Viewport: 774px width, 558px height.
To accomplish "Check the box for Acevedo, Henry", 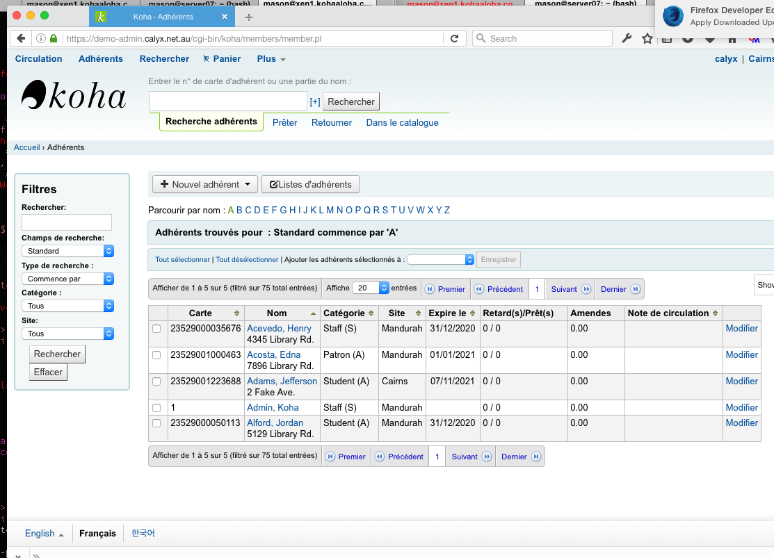I will (x=156, y=329).
